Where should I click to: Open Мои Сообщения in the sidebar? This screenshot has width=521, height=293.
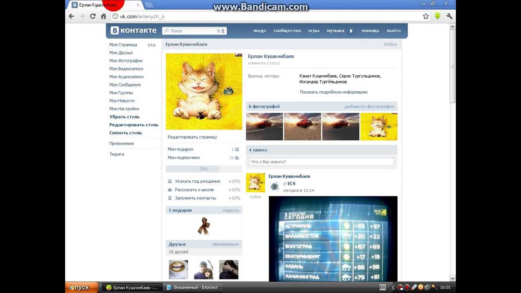[125, 85]
